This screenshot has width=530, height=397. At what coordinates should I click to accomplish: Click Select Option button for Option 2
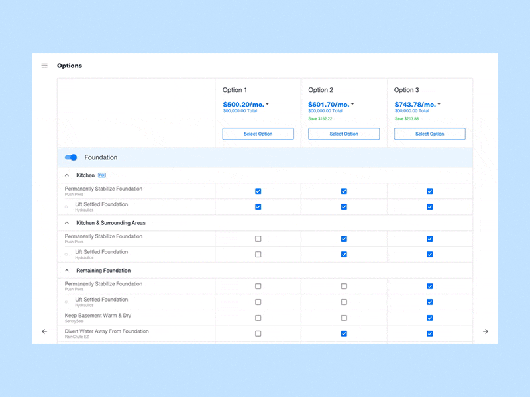[344, 134]
